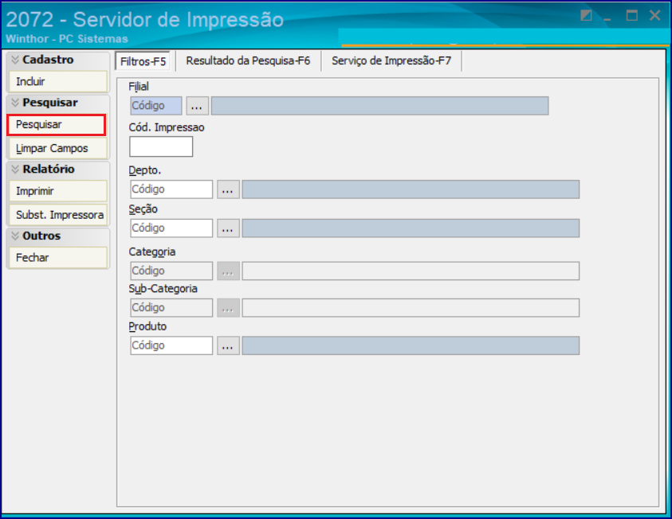Click the Outros section header

pos(58,236)
